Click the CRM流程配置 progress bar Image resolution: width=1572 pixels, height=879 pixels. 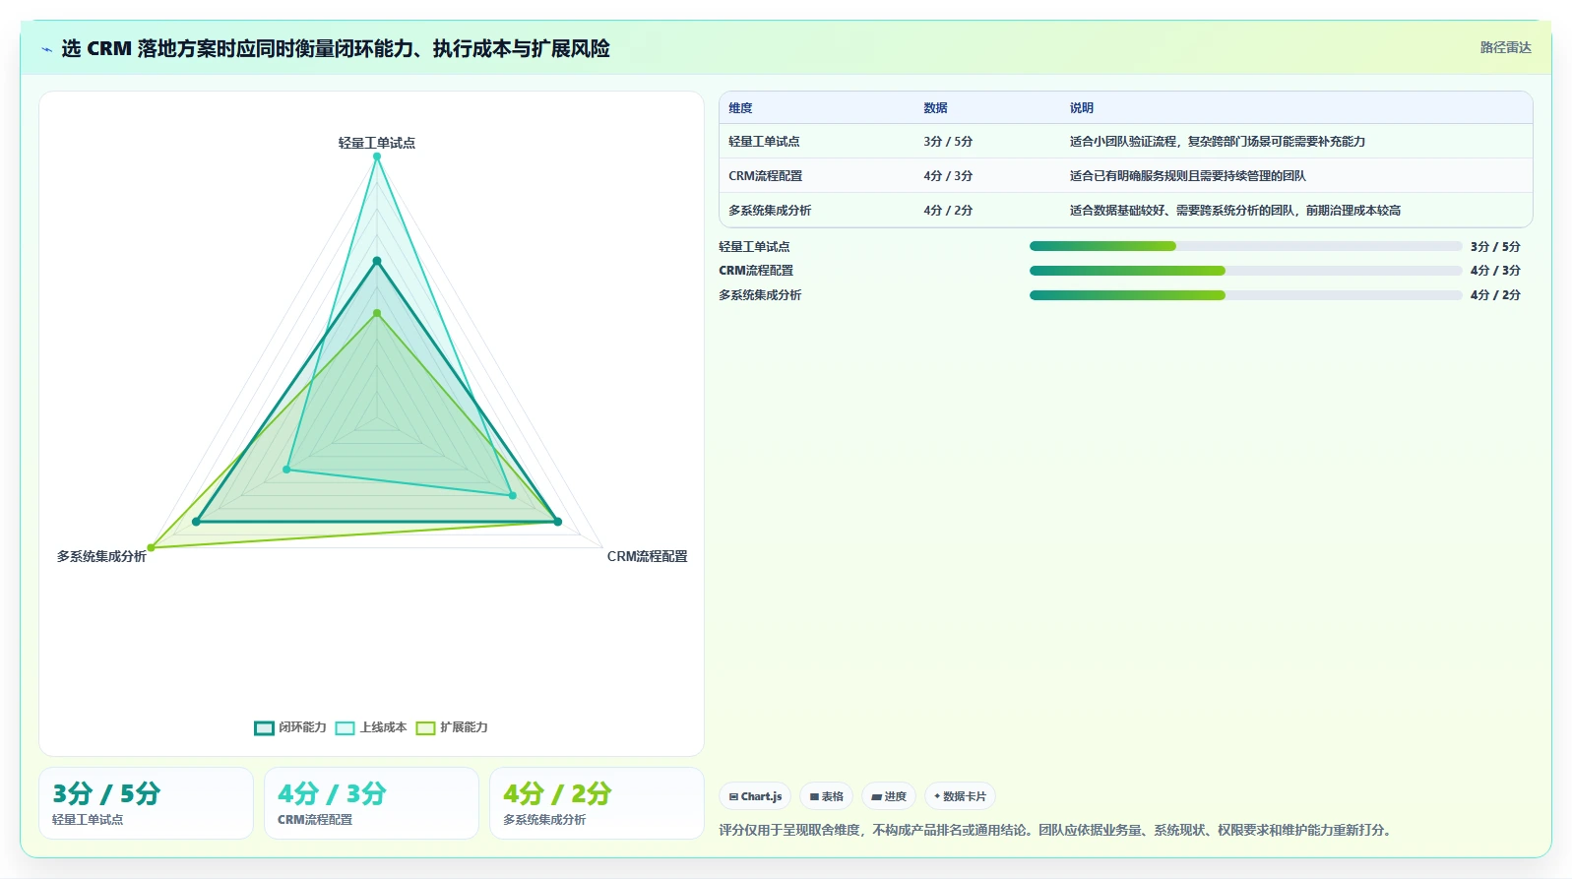click(x=1245, y=271)
